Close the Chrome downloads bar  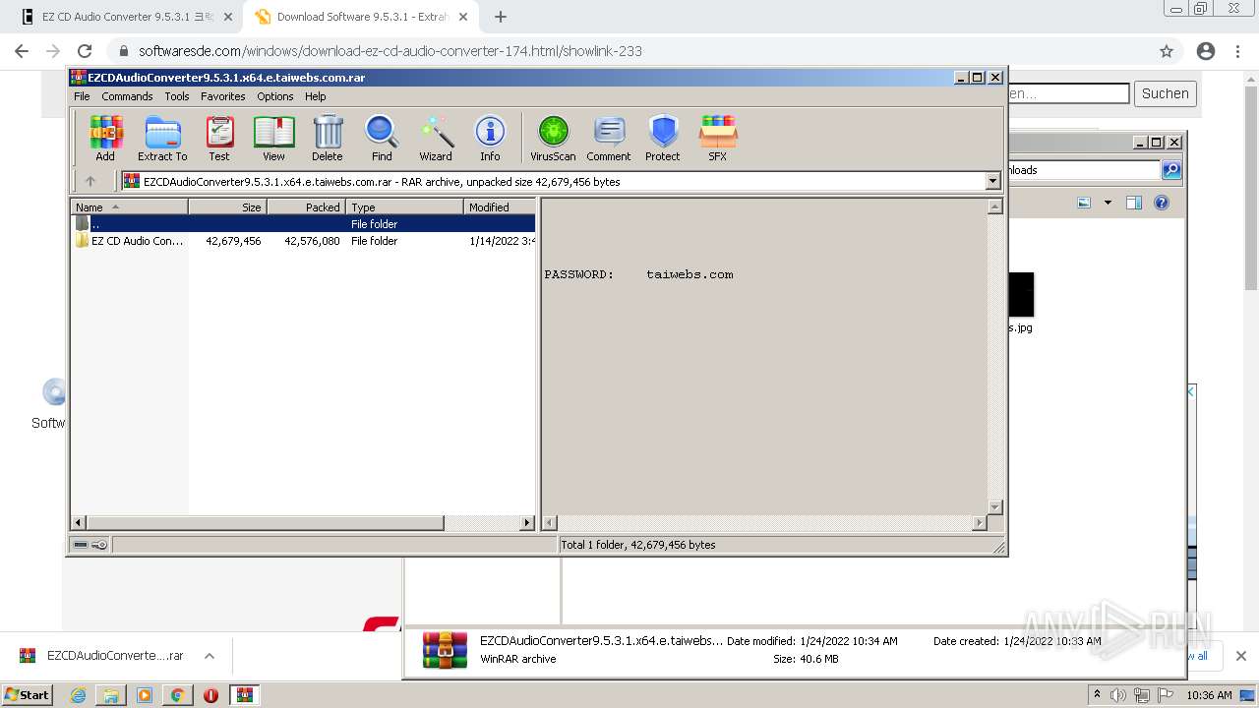click(1241, 656)
